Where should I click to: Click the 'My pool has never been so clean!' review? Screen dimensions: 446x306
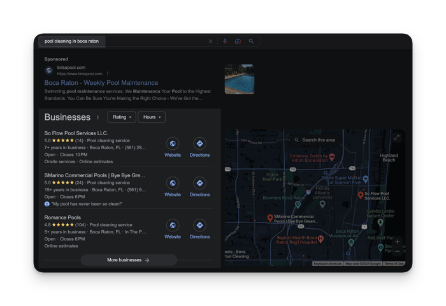pyautogui.click(x=87, y=204)
